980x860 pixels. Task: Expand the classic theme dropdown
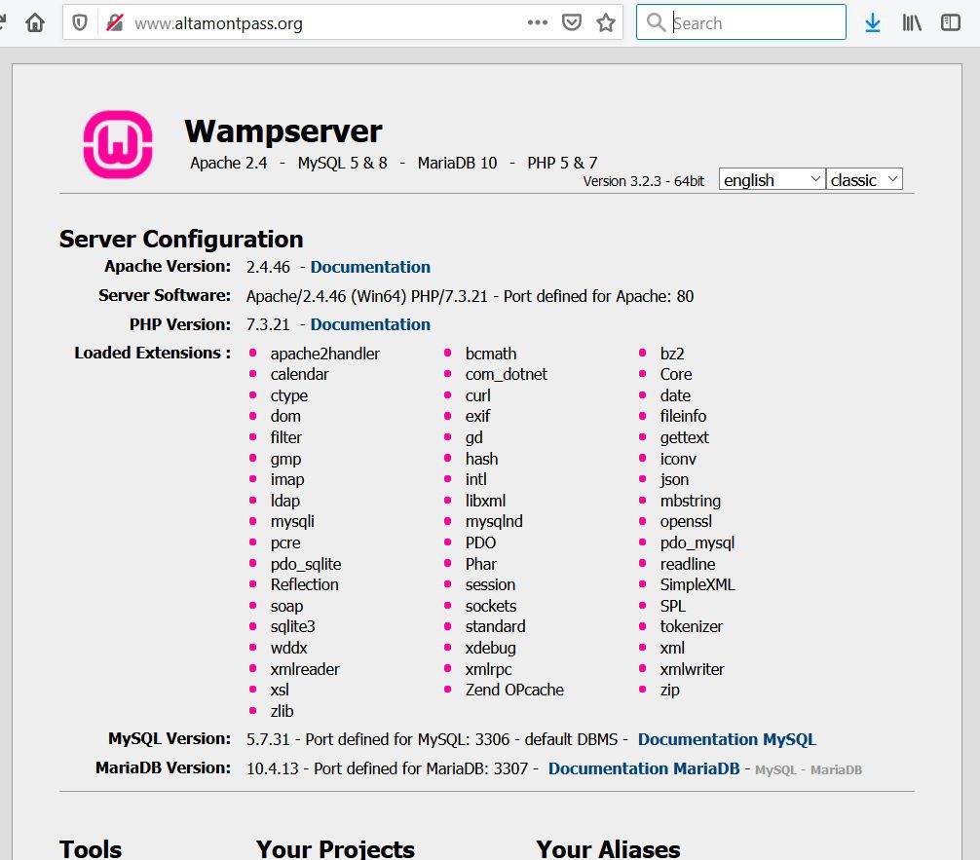[864, 180]
